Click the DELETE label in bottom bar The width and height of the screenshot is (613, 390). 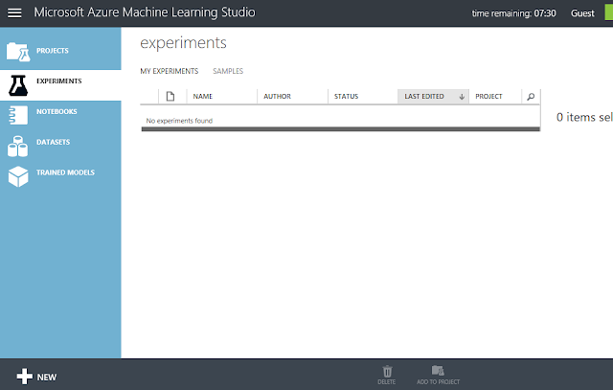point(387,381)
